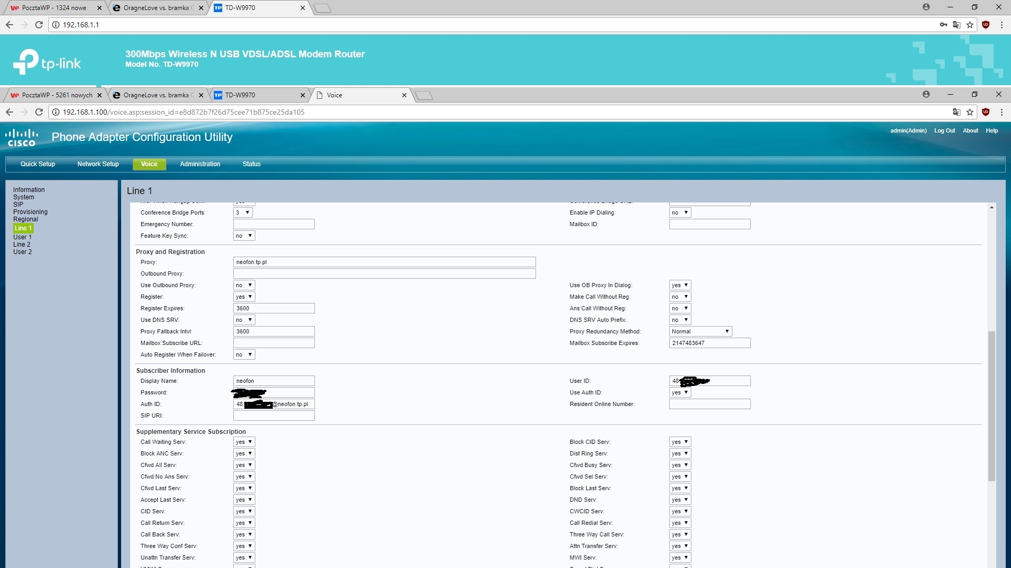Reload the Voice page in front window
The image size is (1011, 568).
38,112
